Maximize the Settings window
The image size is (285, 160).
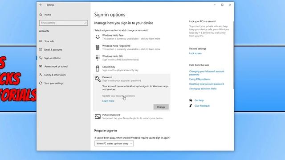pyautogui.click(x=222, y=5)
